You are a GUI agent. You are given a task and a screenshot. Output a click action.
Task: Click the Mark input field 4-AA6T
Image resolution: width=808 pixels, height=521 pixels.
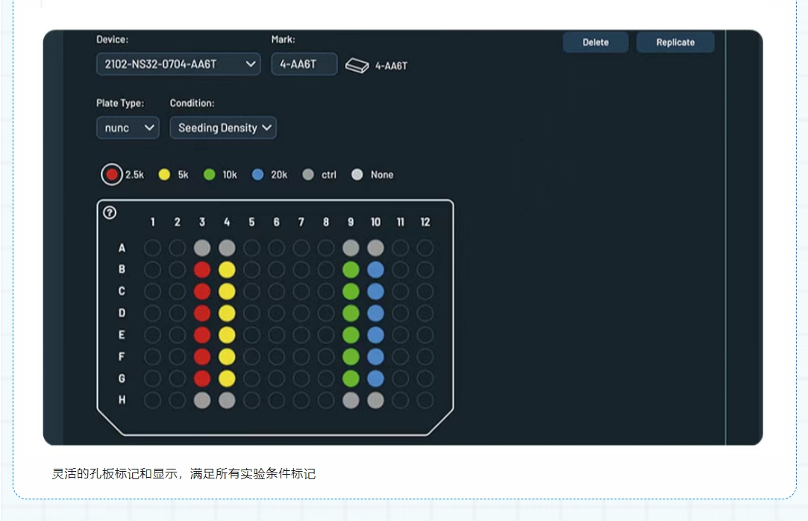(304, 64)
